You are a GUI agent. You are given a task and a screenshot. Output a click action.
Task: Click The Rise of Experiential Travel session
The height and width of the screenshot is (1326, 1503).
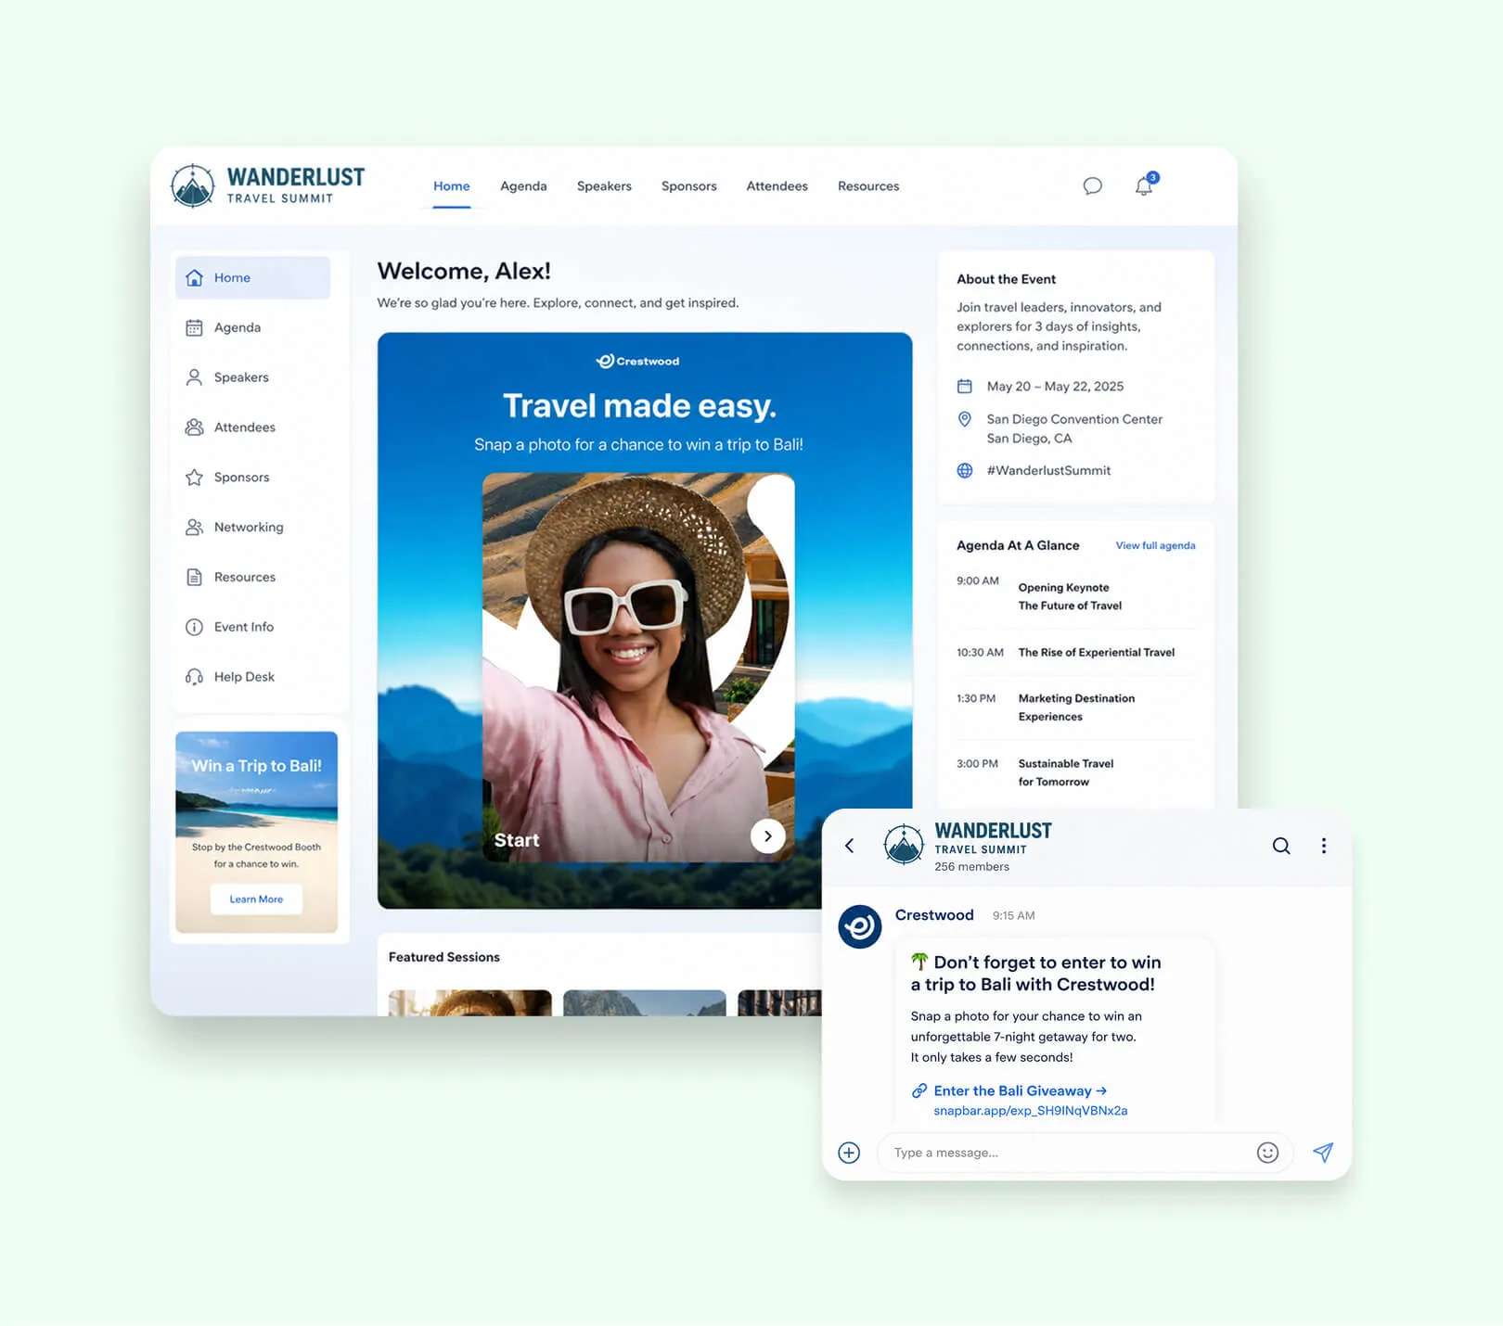coord(1097,653)
